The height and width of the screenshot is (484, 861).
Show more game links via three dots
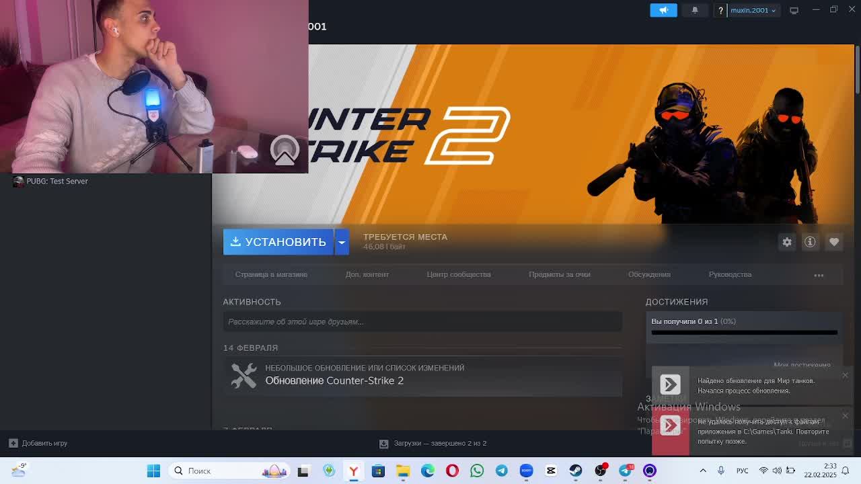[x=819, y=275]
